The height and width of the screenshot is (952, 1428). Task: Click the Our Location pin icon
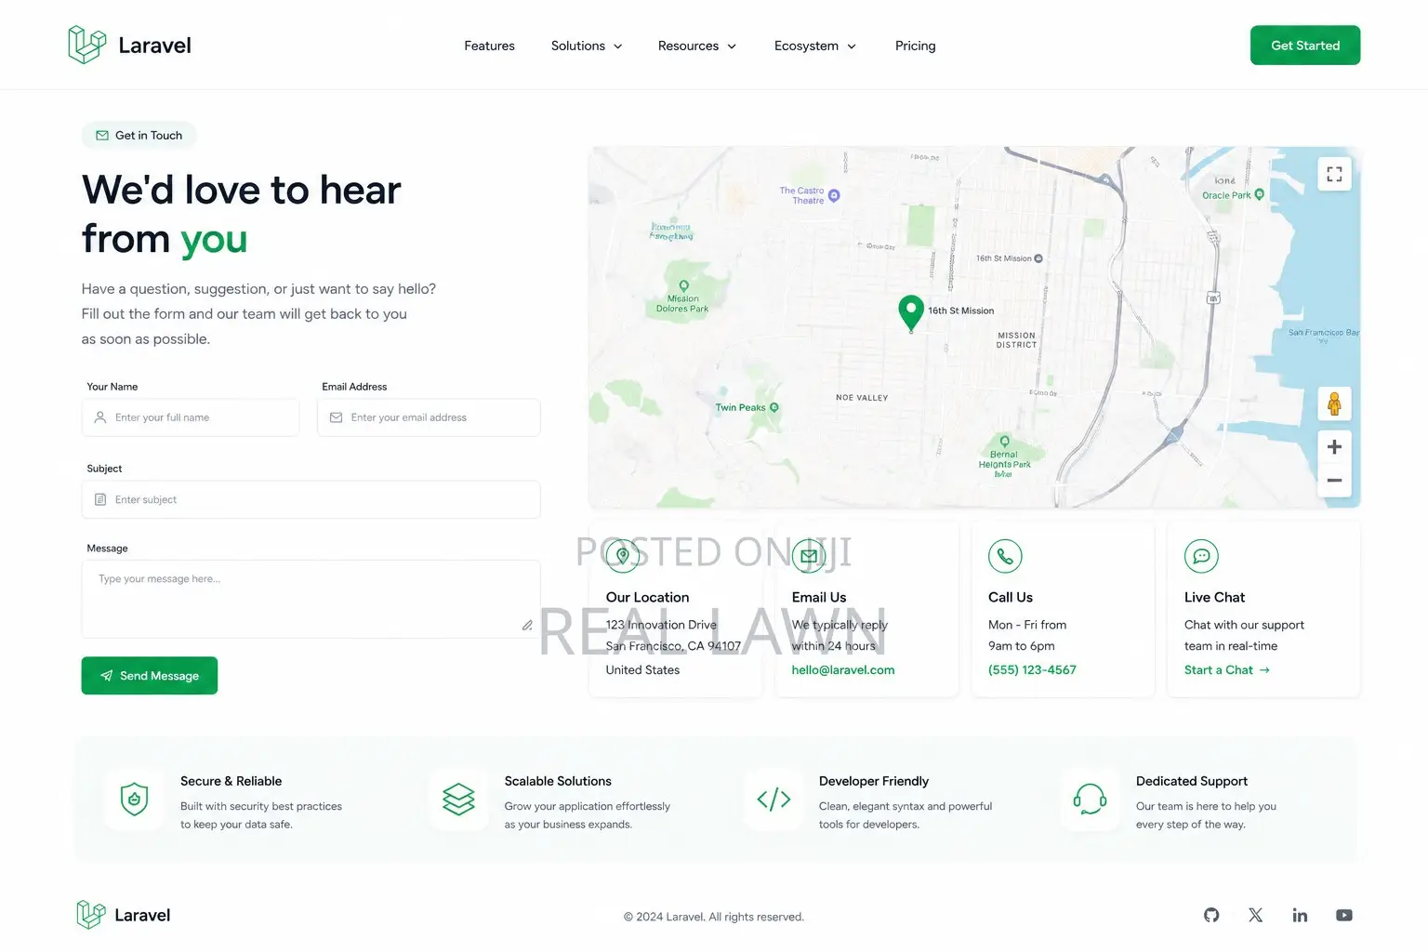click(x=623, y=556)
